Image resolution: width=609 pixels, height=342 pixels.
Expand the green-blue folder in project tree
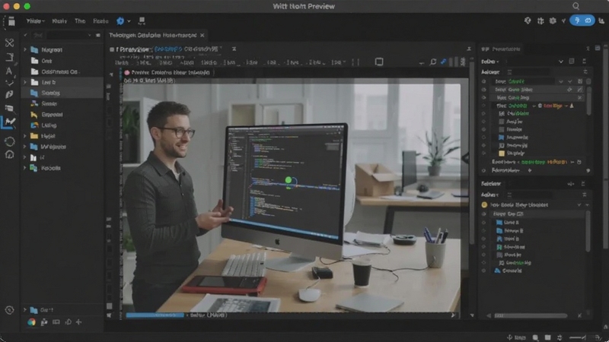[x=25, y=168]
